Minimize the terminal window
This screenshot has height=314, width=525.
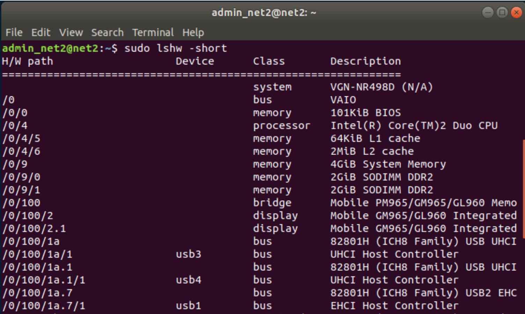pos(488,13)
